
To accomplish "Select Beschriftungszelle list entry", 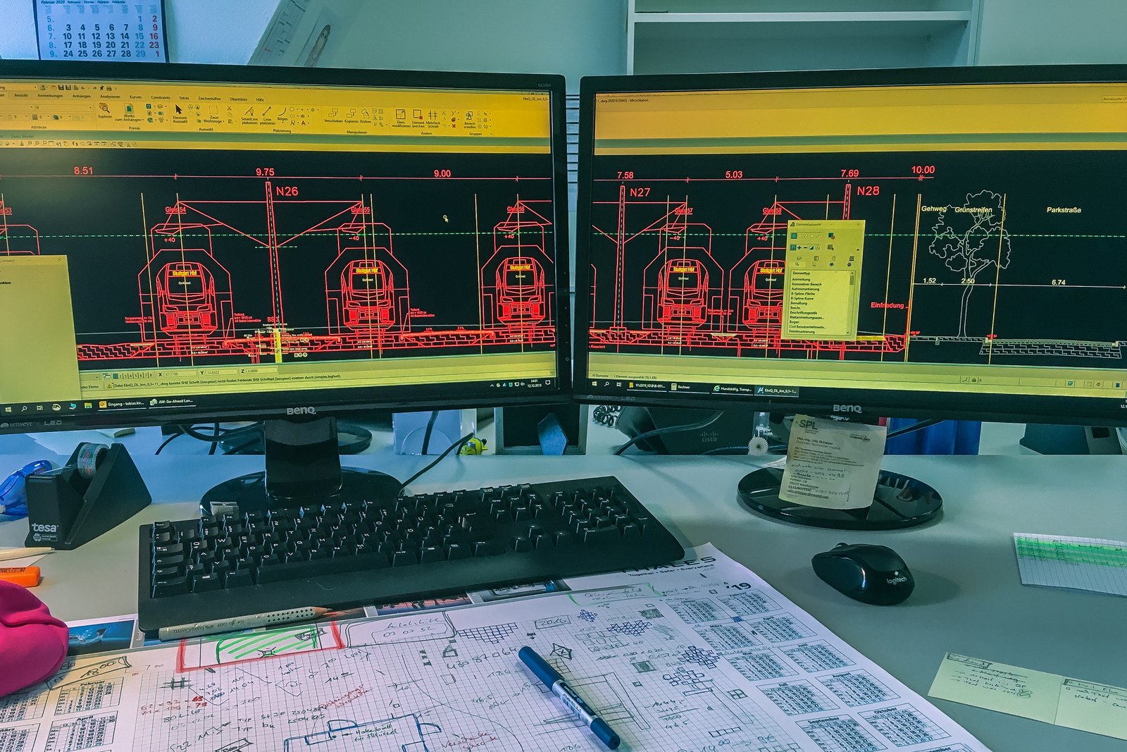I will [803, 313].
